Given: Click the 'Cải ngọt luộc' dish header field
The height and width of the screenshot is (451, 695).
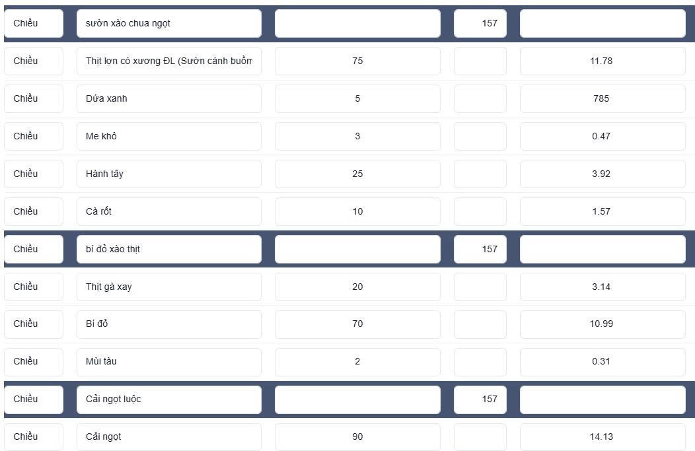Looking at the screenshot, I should [x=169, y=399].
